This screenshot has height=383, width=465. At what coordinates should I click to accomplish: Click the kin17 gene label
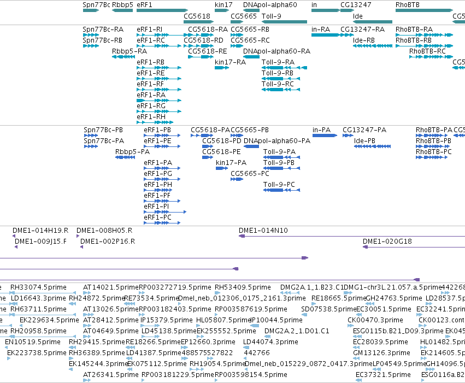(x=223, y=5)
